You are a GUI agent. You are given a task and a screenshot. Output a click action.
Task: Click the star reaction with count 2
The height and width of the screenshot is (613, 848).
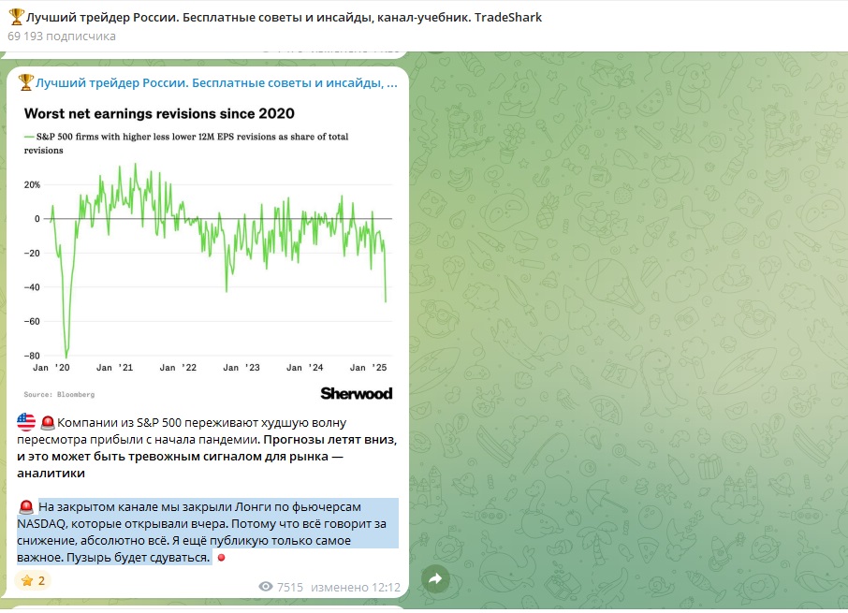[x=33, y=580]
